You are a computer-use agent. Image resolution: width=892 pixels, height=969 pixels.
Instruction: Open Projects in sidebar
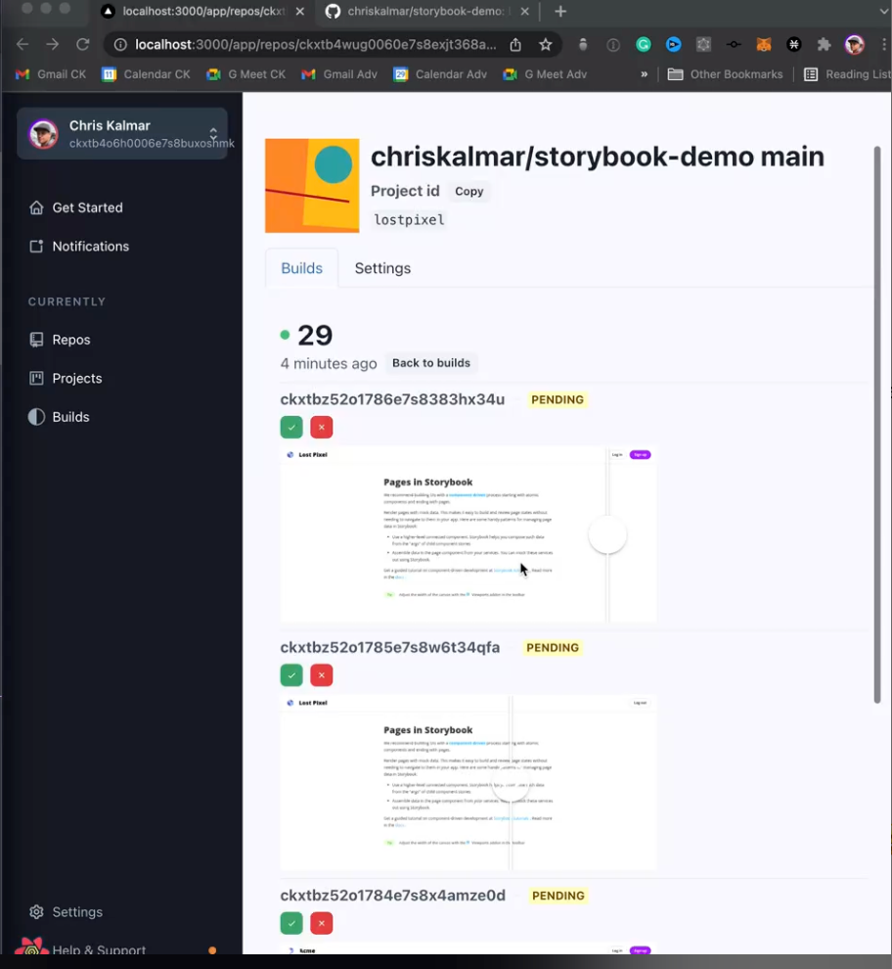66,378
